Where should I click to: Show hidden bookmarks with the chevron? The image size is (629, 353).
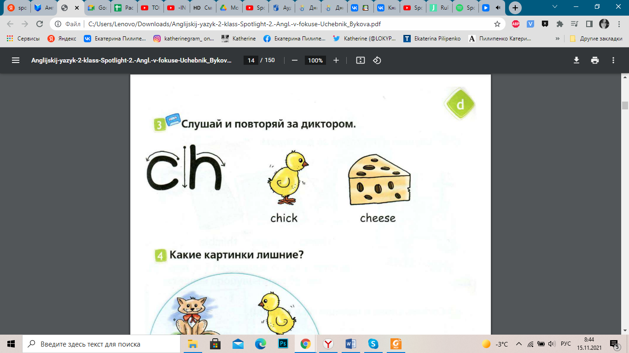(x=558, y=39)
